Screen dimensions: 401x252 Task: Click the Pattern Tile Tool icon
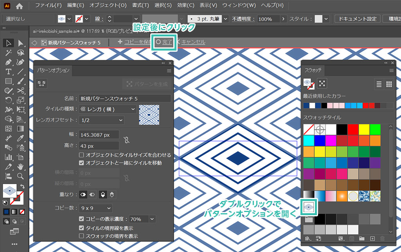click(41, 83)
